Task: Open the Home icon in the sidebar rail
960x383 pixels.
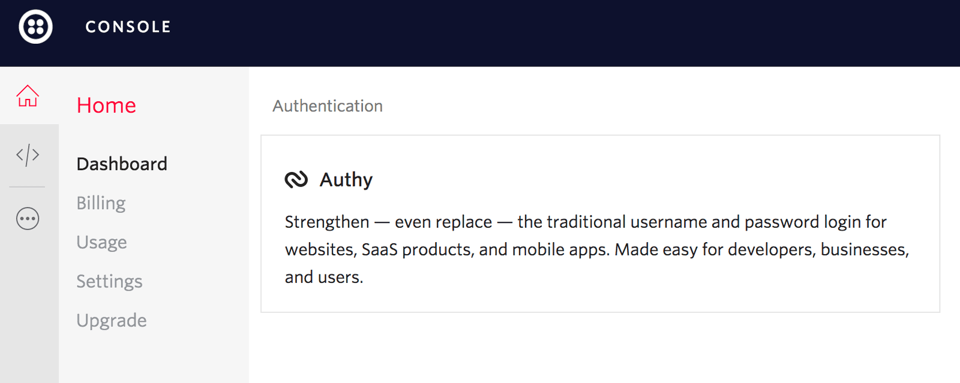Action: pos(28,96)
